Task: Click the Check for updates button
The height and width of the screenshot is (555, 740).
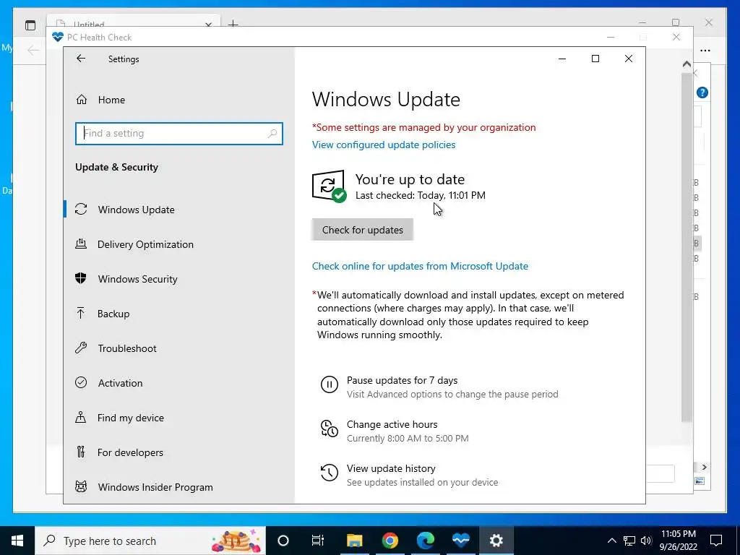Action: 363,230
